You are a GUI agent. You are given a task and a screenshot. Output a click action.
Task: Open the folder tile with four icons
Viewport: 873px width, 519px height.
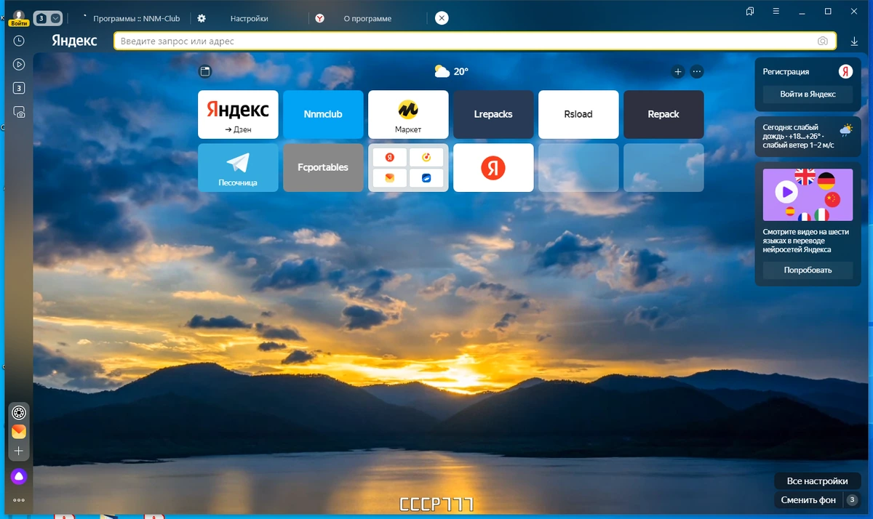click(408, 167)
